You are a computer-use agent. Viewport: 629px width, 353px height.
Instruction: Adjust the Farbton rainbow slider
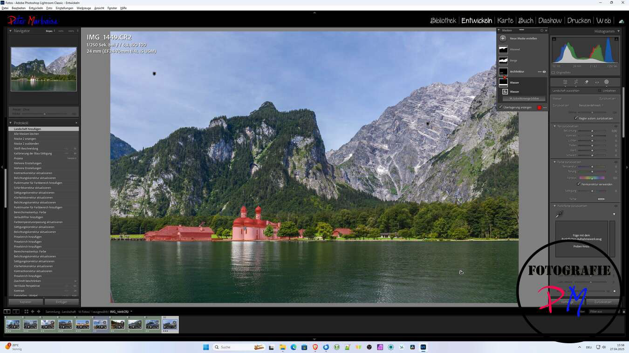click(x=592, y=178)
